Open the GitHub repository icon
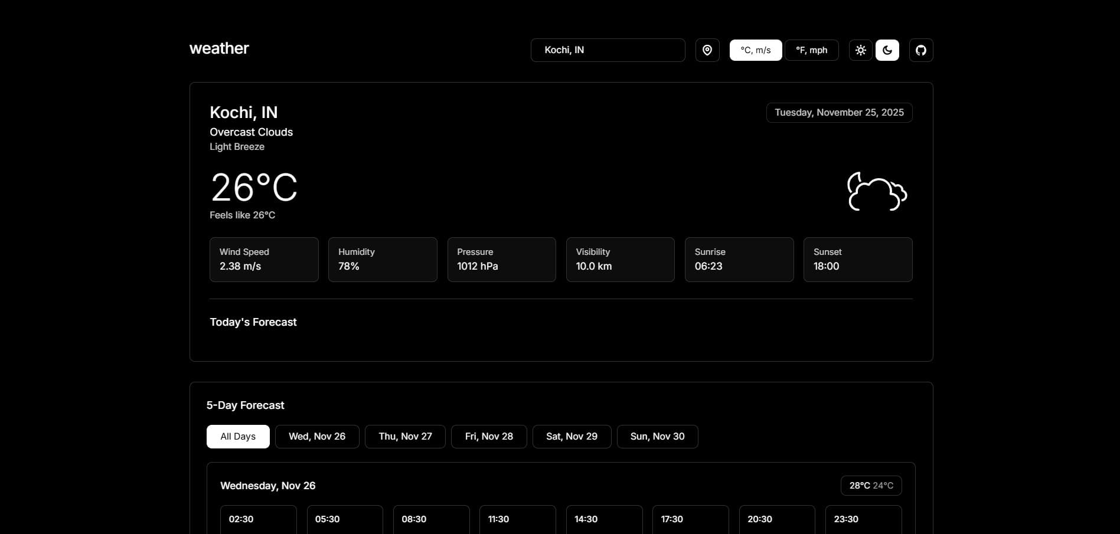Image resolution: width=1120 pixels, height=534 pixels. (x=920, y=50)
